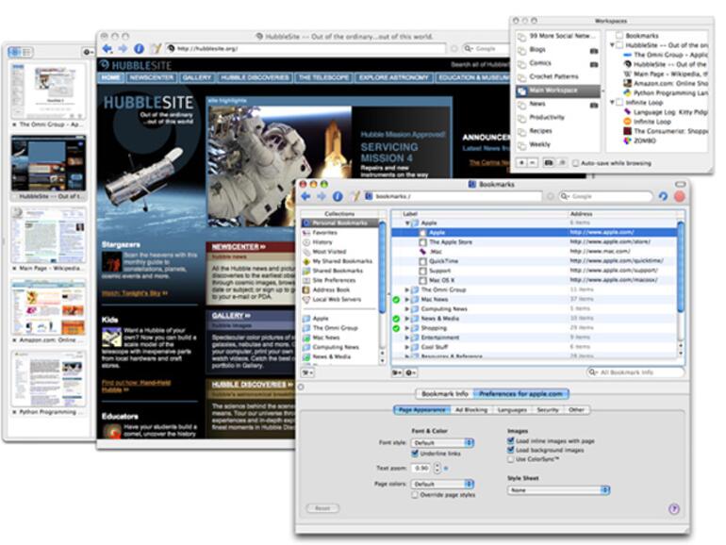Toggle the Underline links checkbox

[415, 454]
